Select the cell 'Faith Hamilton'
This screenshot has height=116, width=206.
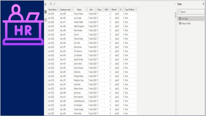point(81,97)
